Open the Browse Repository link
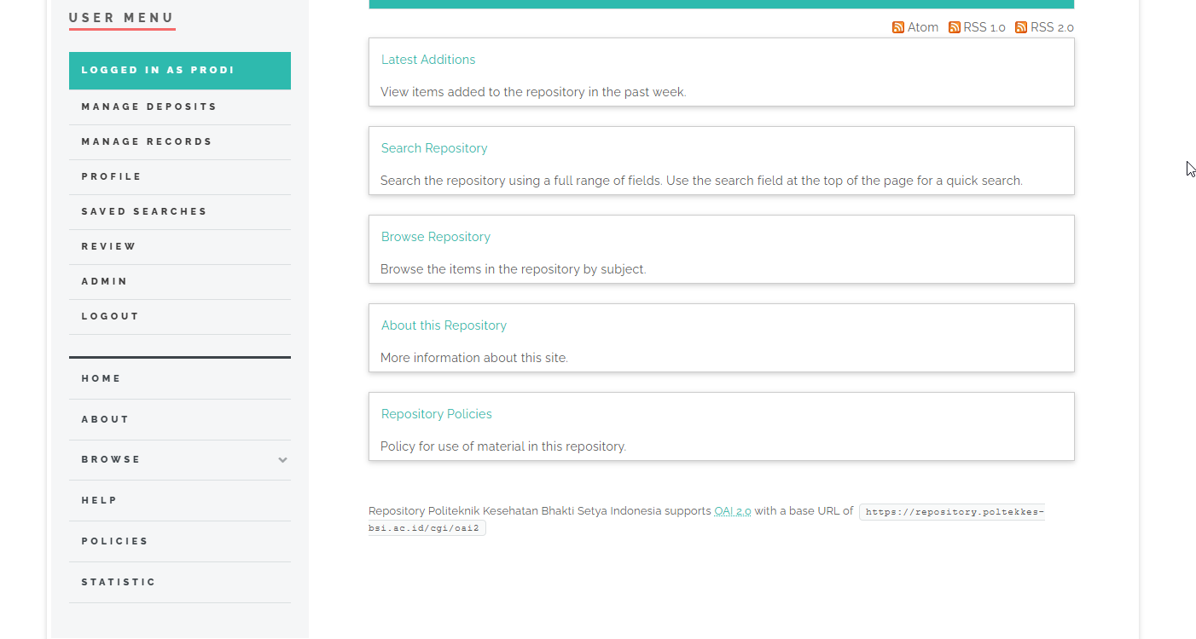The width and height of the screenshot is (1196, 639). 436,237
